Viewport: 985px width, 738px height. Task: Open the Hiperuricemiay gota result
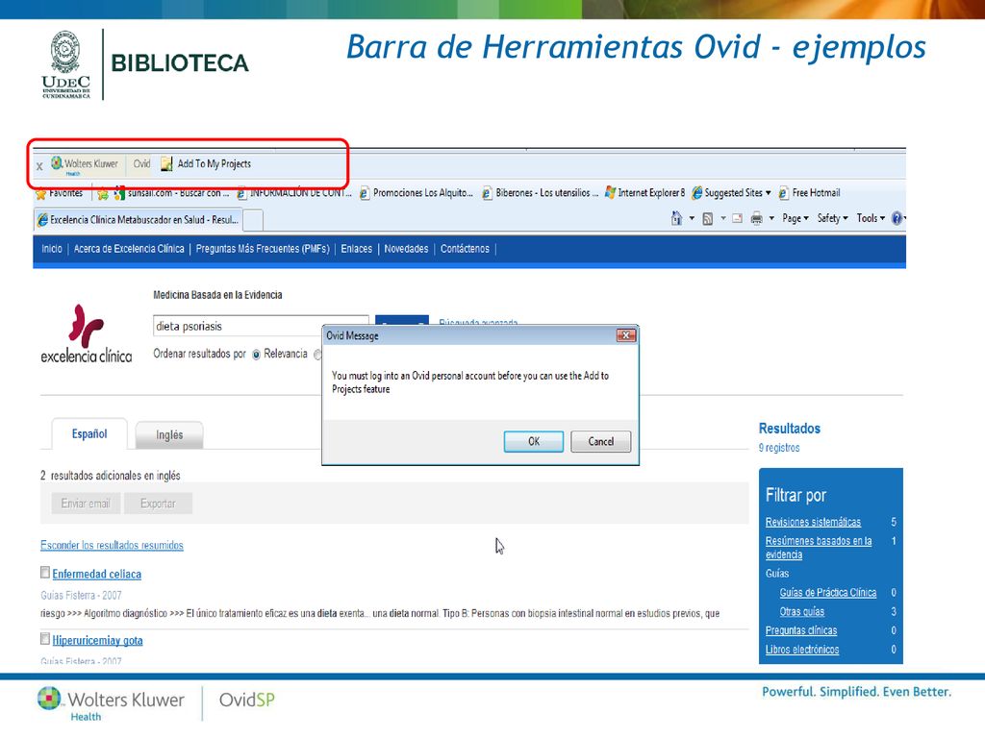pyautogui.click(x=97, y=641)
